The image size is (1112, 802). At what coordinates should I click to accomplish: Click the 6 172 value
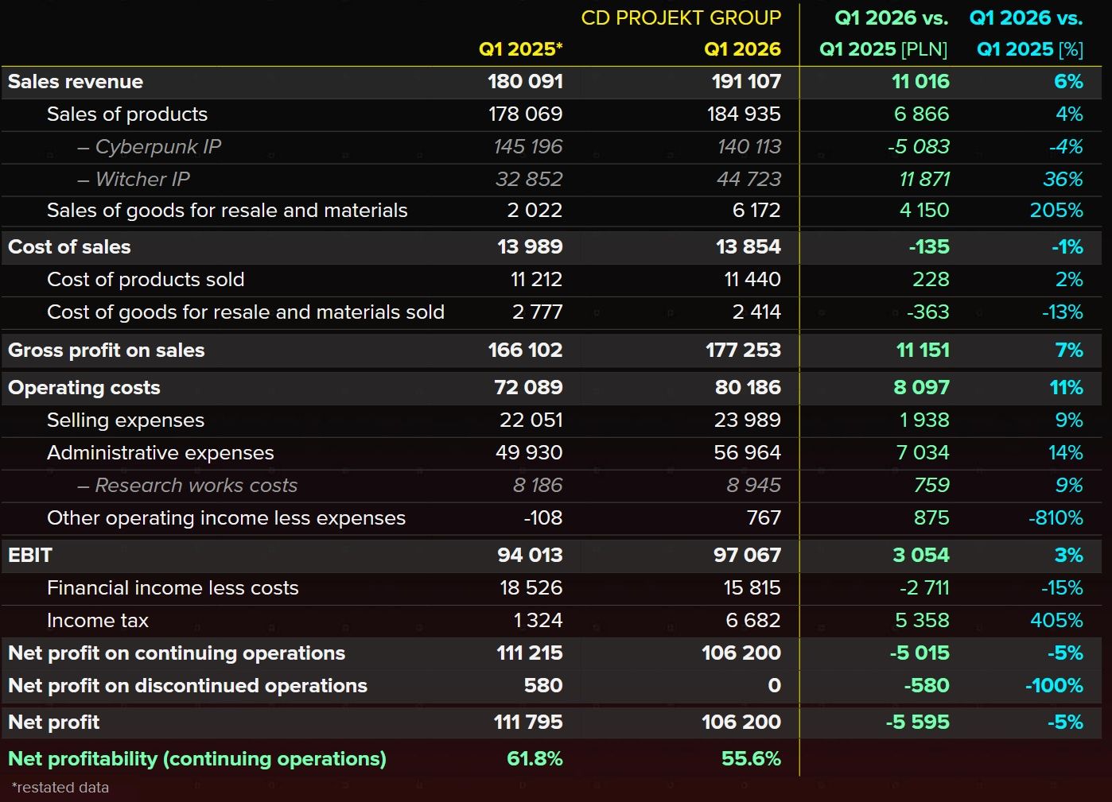pyautogui.click(x=756, y=211)
